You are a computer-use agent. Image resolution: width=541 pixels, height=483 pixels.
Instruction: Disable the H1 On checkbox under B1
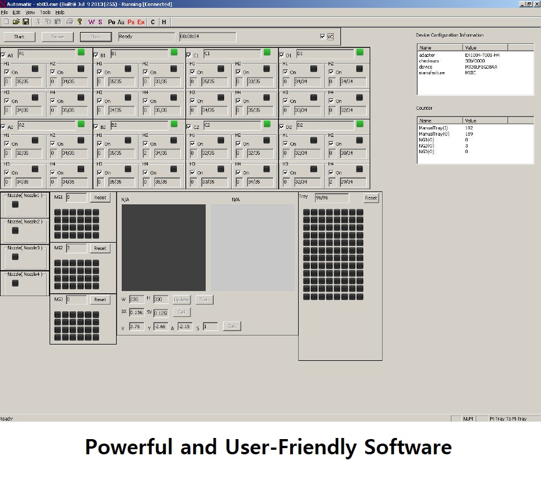100,72
